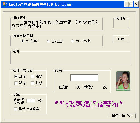The image size is (140, 123).
Task: Click the app icon in the title bar
Action: (4, 4)
